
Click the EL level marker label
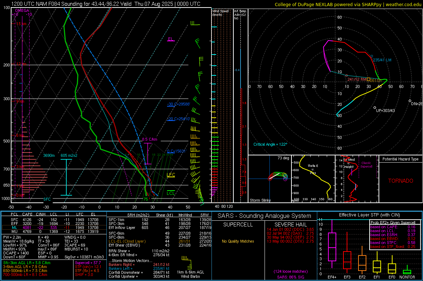(x=171, y=39)
